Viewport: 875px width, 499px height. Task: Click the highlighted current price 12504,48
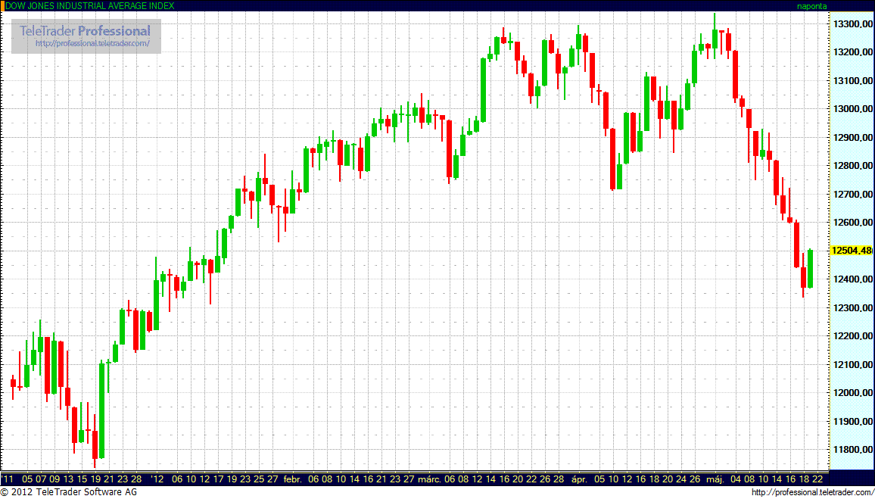pos(852,251)
